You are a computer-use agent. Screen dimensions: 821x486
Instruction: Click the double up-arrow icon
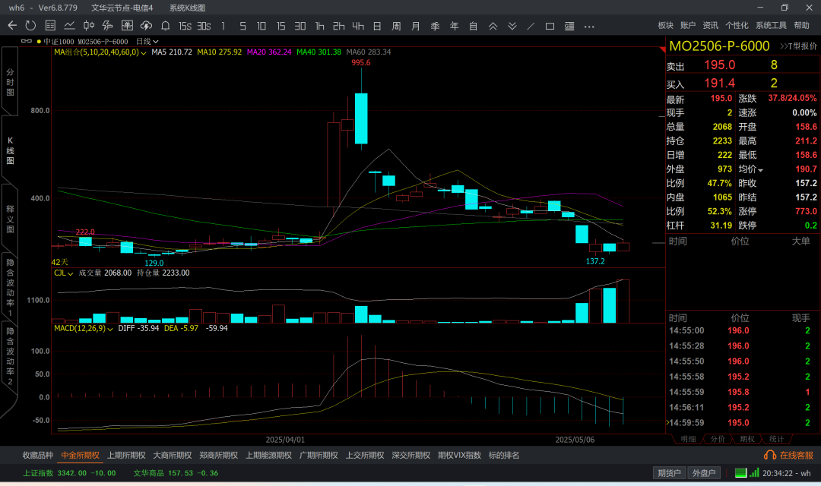[493, 26]
